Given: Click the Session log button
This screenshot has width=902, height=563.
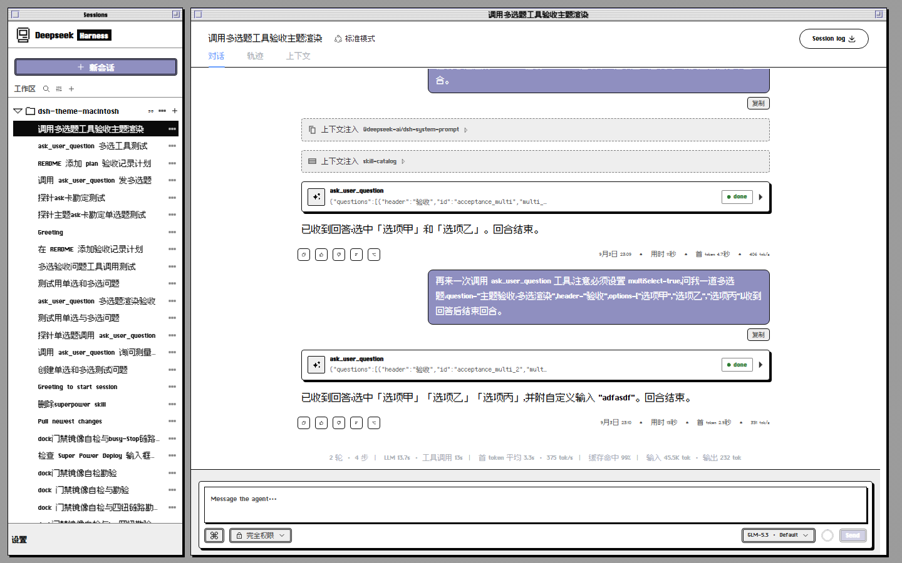Looking at the screenshot, I should pos(834,39).
